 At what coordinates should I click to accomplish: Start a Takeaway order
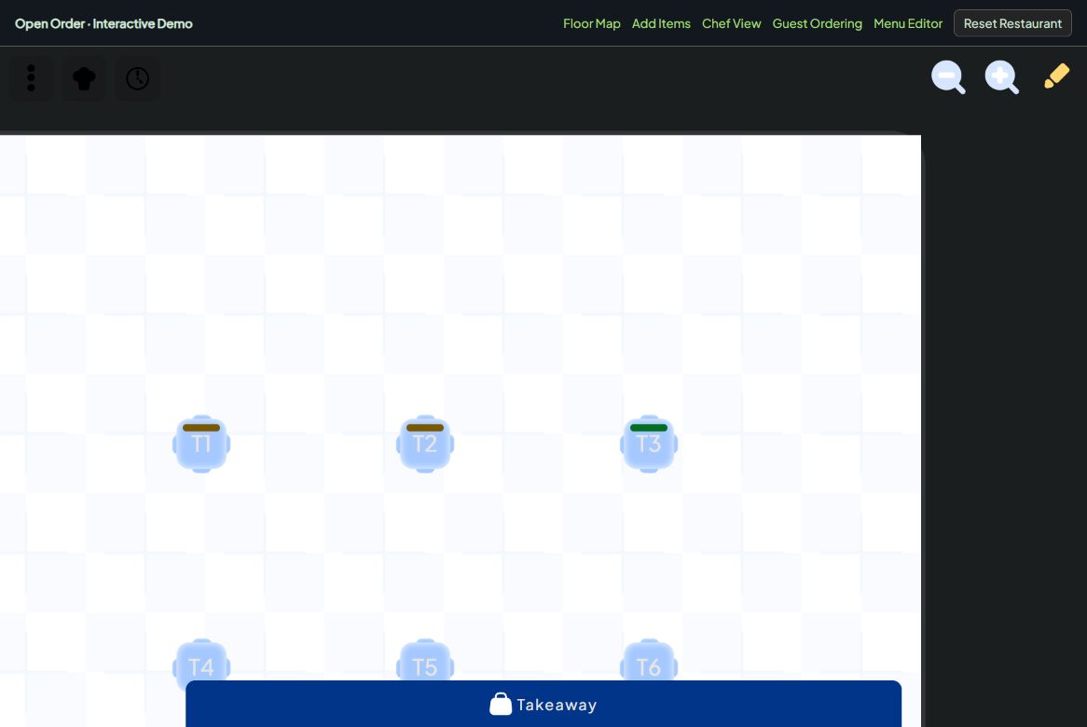tap(543, 704)
